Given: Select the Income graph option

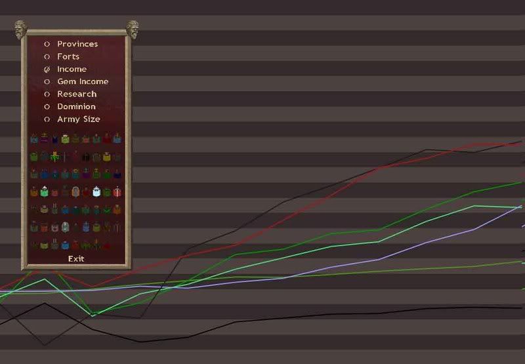Looking at the screenshot, I should click(66, 69).
